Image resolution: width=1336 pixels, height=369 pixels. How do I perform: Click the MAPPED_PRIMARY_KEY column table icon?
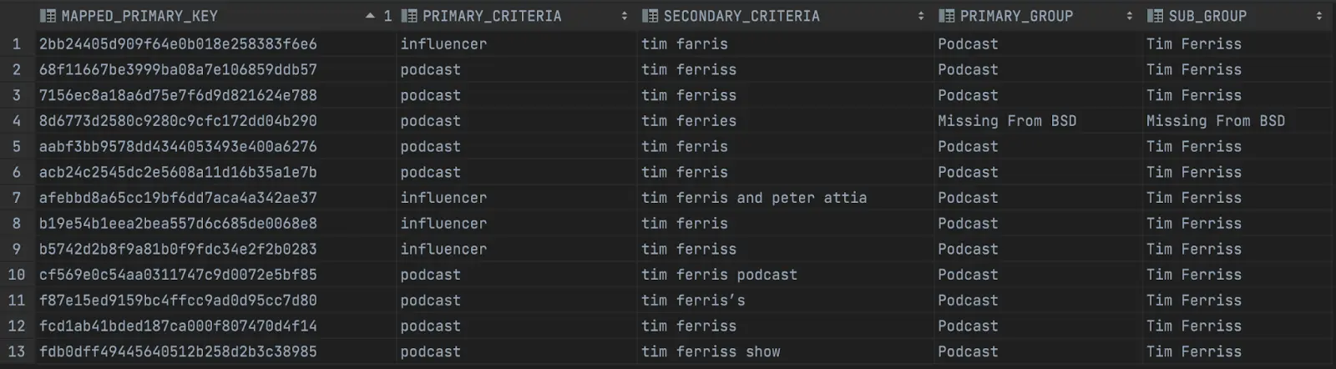pyautogui.click(x=48, y=16)
